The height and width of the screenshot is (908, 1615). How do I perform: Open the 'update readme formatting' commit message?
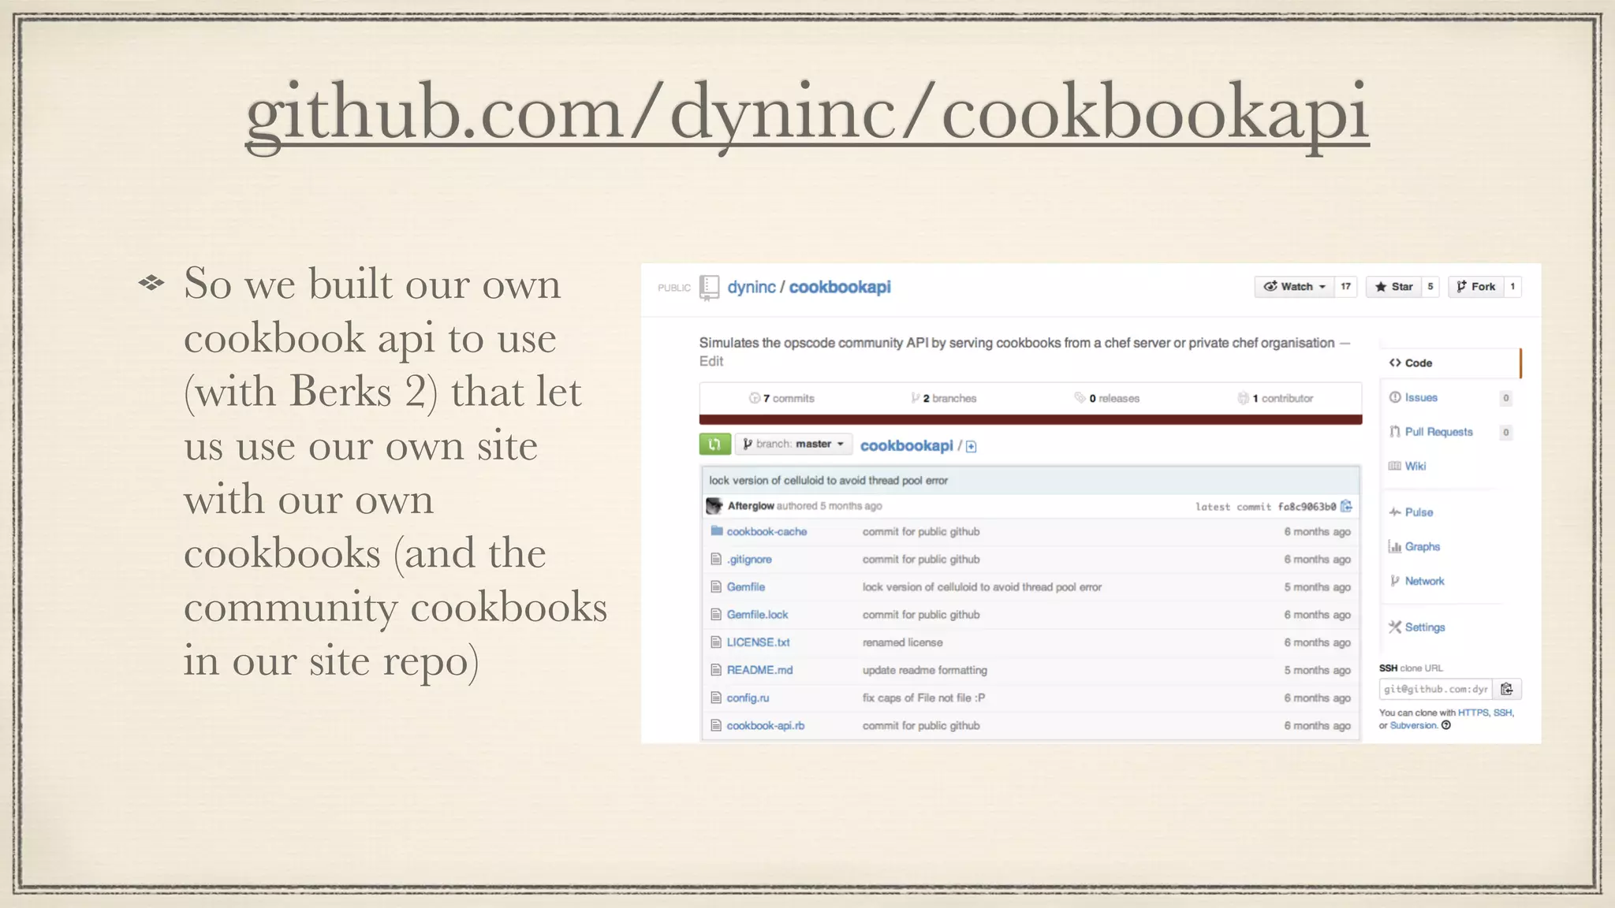924,670
